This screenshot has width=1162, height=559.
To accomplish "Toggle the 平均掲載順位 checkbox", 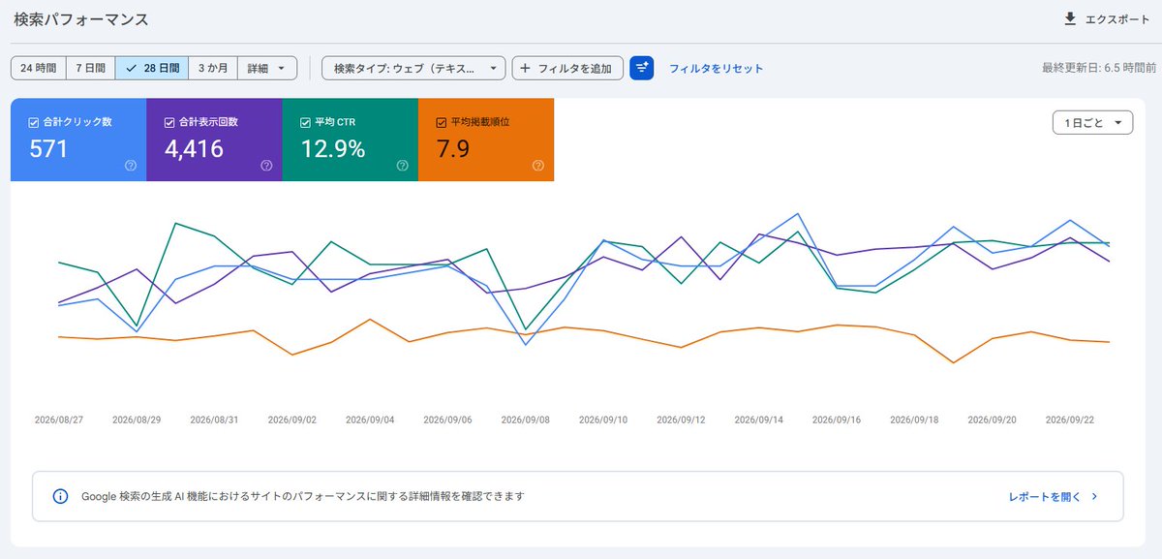I will click(x=442, y=123).
